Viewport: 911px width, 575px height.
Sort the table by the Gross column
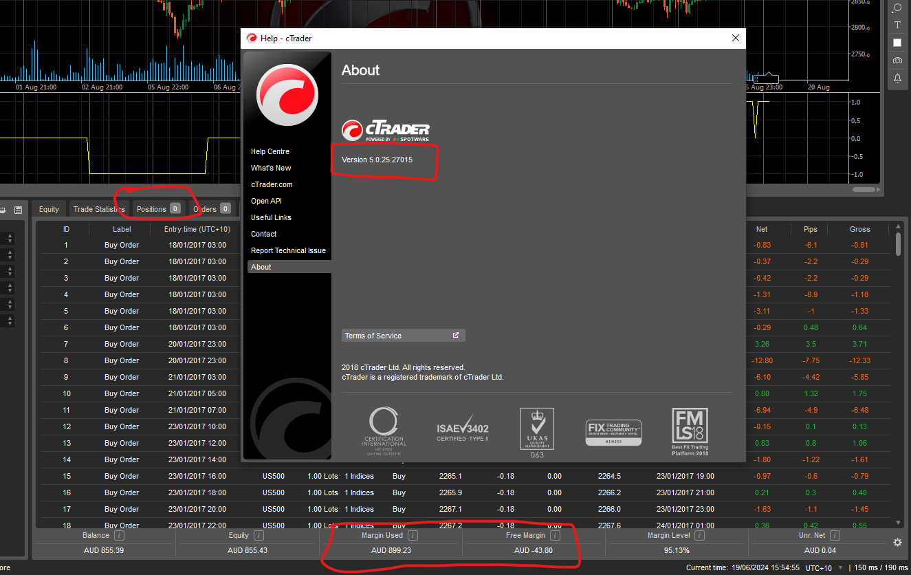coord(859,229)
